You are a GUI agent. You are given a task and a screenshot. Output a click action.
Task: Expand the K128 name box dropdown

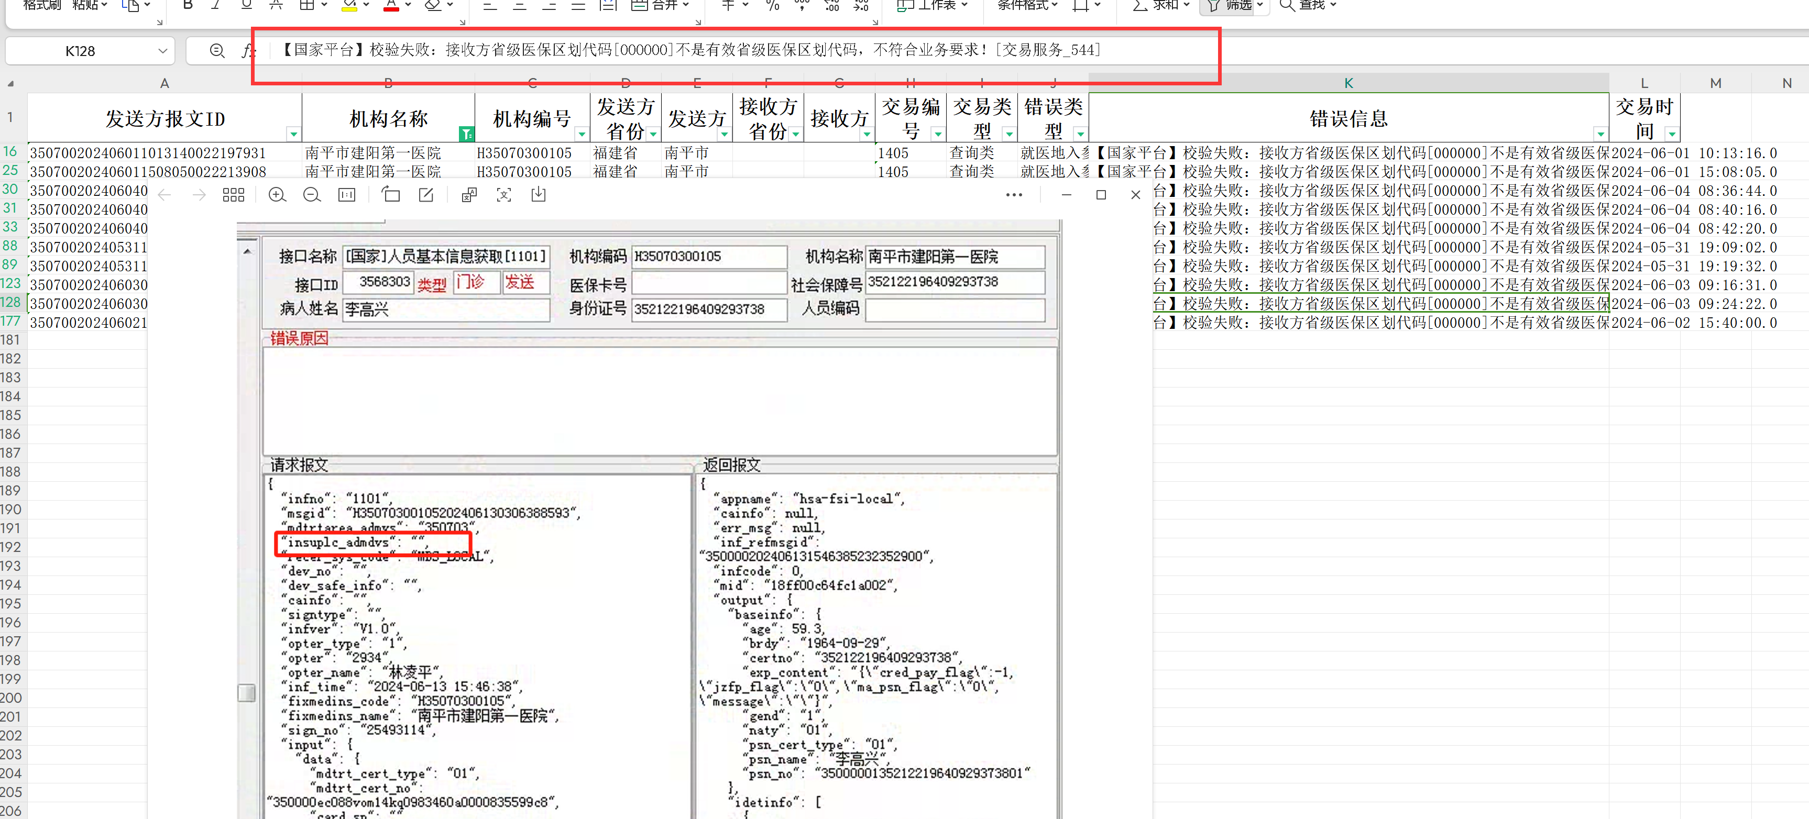click(162, 51)
